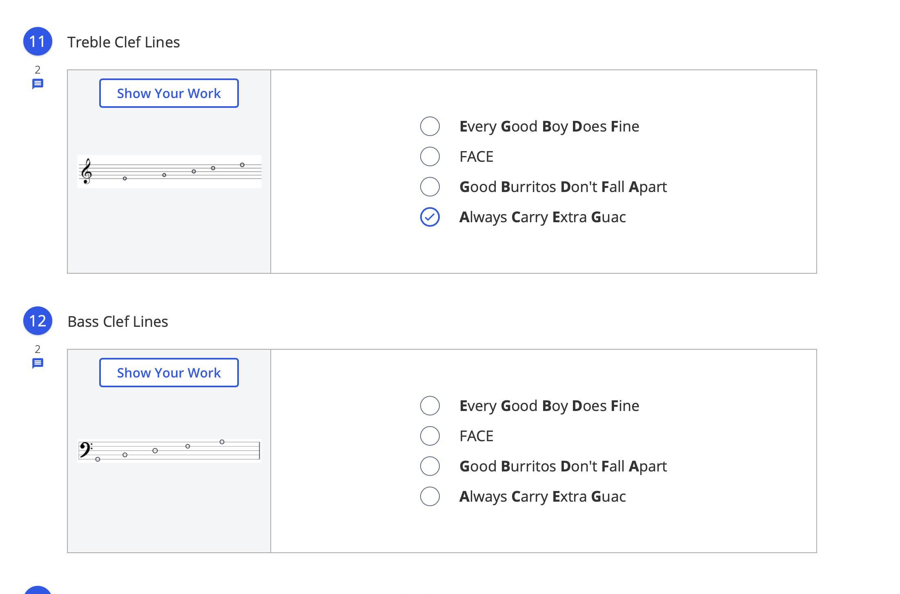Image resolution: width=900 pixels, height=594 pixels.
Task: Select FACE option in question 11
Action: click(x=430, y=156)
